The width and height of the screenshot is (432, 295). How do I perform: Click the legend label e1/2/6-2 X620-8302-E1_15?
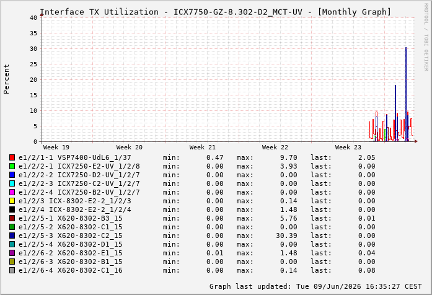(70, 253)
